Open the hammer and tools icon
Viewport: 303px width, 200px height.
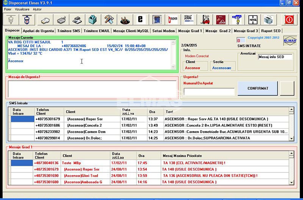click(x=109, y=20)
